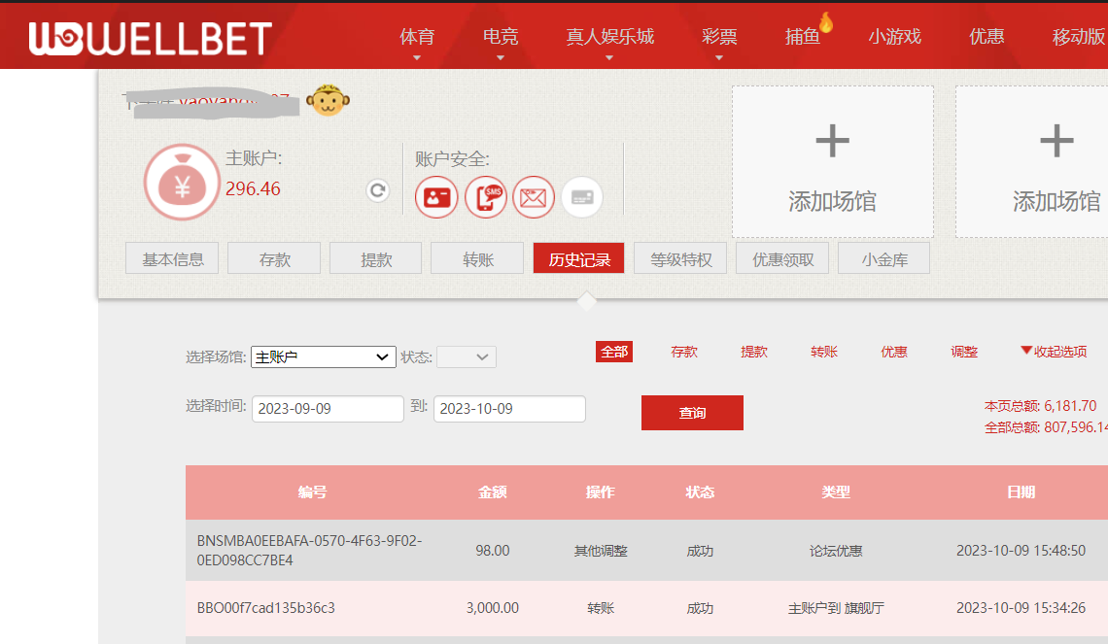
Task: Switch to the 小金库 tab
Action: (x=884, y=258)
